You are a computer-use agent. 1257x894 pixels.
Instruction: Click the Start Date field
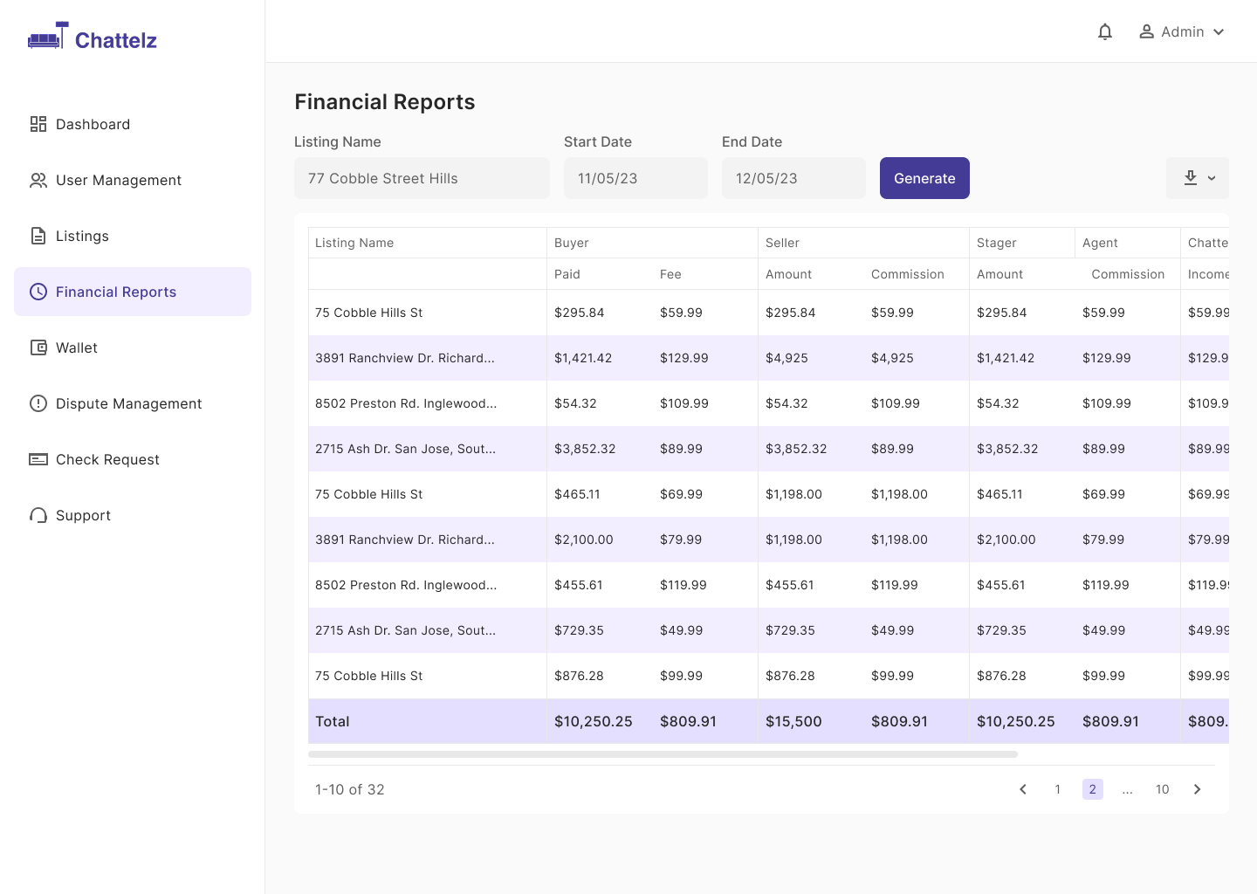635,178
